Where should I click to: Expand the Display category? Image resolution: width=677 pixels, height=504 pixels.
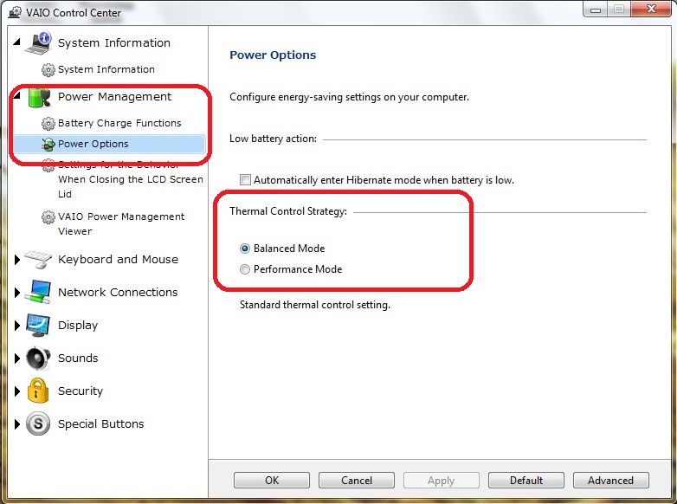click(17, 326)
